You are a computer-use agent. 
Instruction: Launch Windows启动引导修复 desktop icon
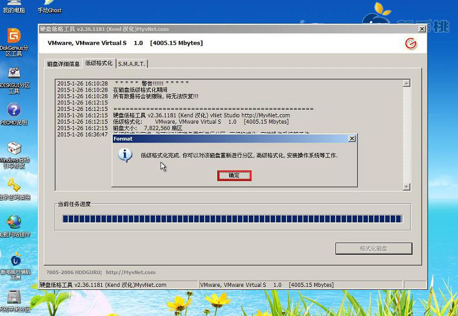tap(15, 155)
